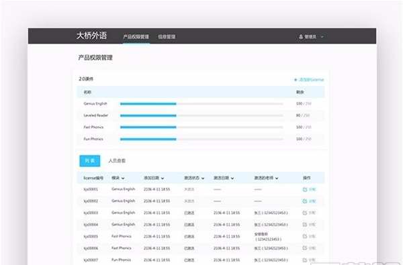This screenshot has width=403, height=265.
Task: Switch to the 信息管理 nav tab
Action: coord(167,37)
